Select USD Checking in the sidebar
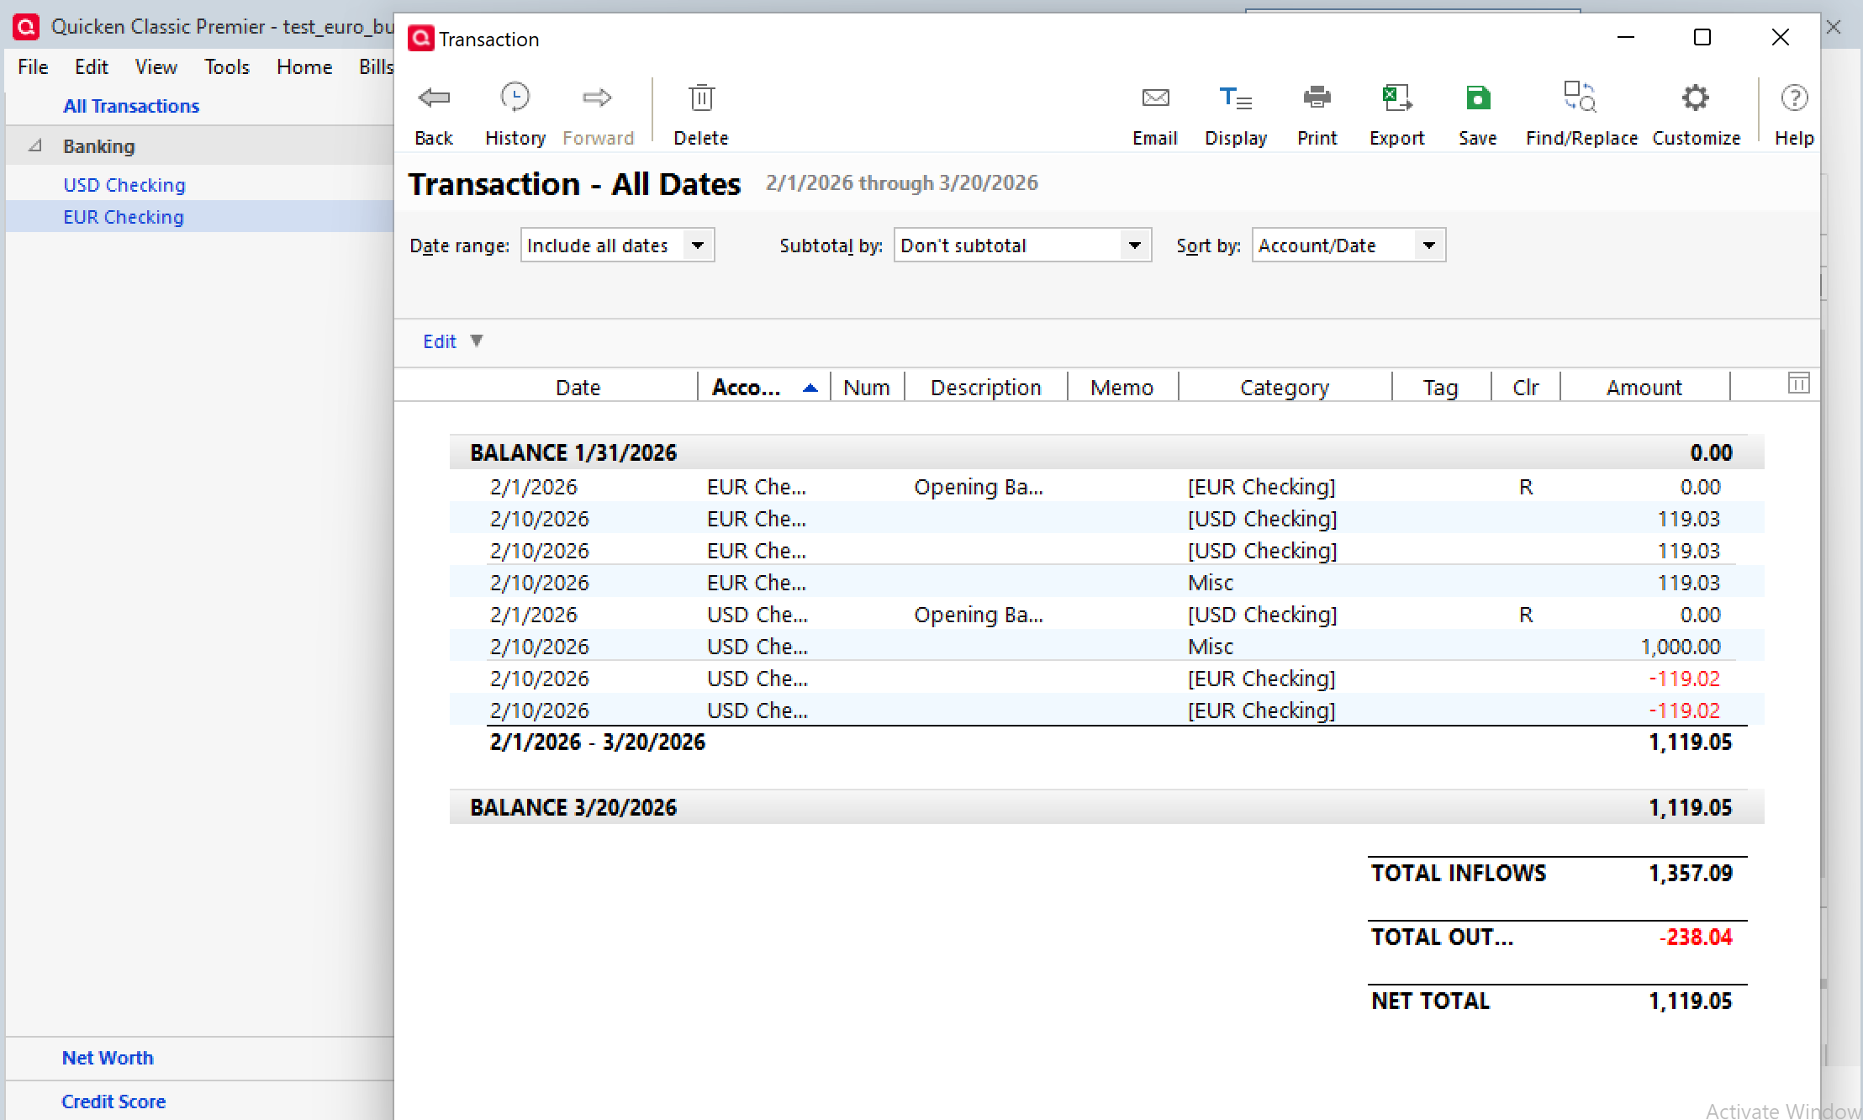The height and width of the screenshot is (1120, 1863). tap(124, 184)
